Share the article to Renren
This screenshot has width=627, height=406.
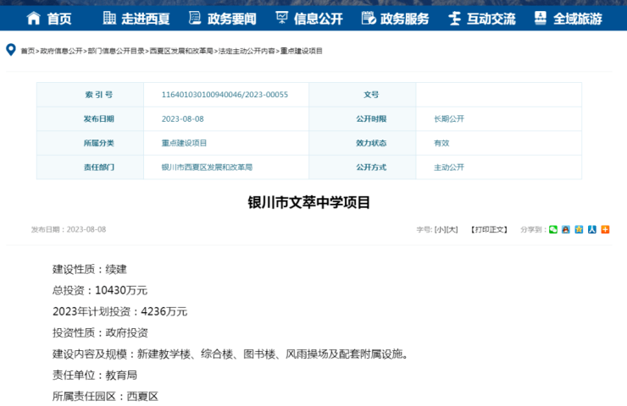tap(592, 229)
